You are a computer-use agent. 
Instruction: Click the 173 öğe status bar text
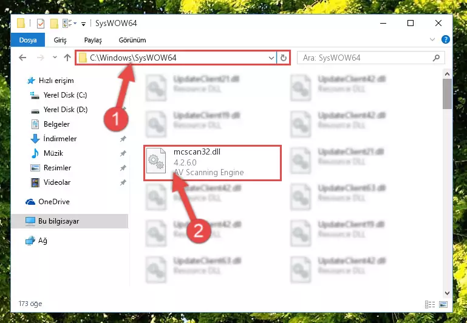tap(30, 304)
